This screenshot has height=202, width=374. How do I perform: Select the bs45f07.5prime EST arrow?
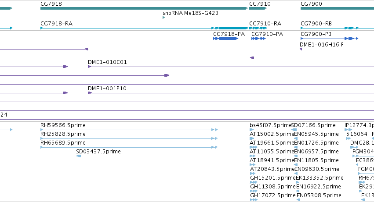click(252, 130)
